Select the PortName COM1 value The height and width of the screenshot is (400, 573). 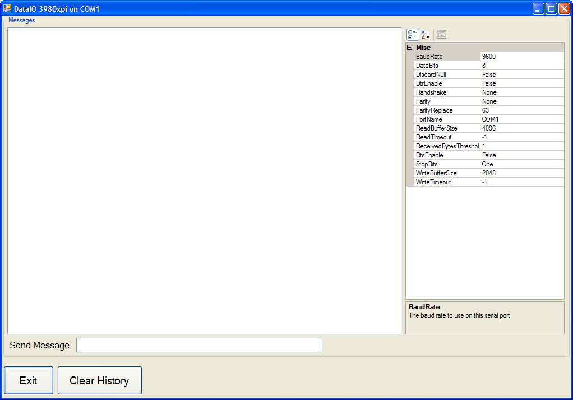click(522, 119)
